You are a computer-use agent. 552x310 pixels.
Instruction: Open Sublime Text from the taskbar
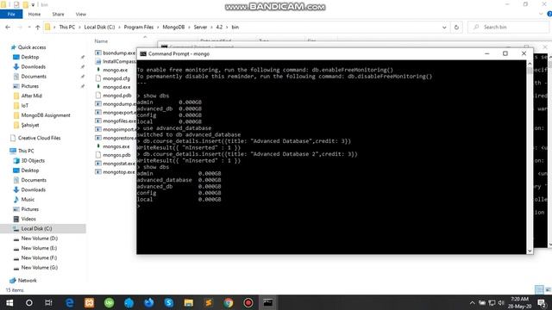[209, 302]
